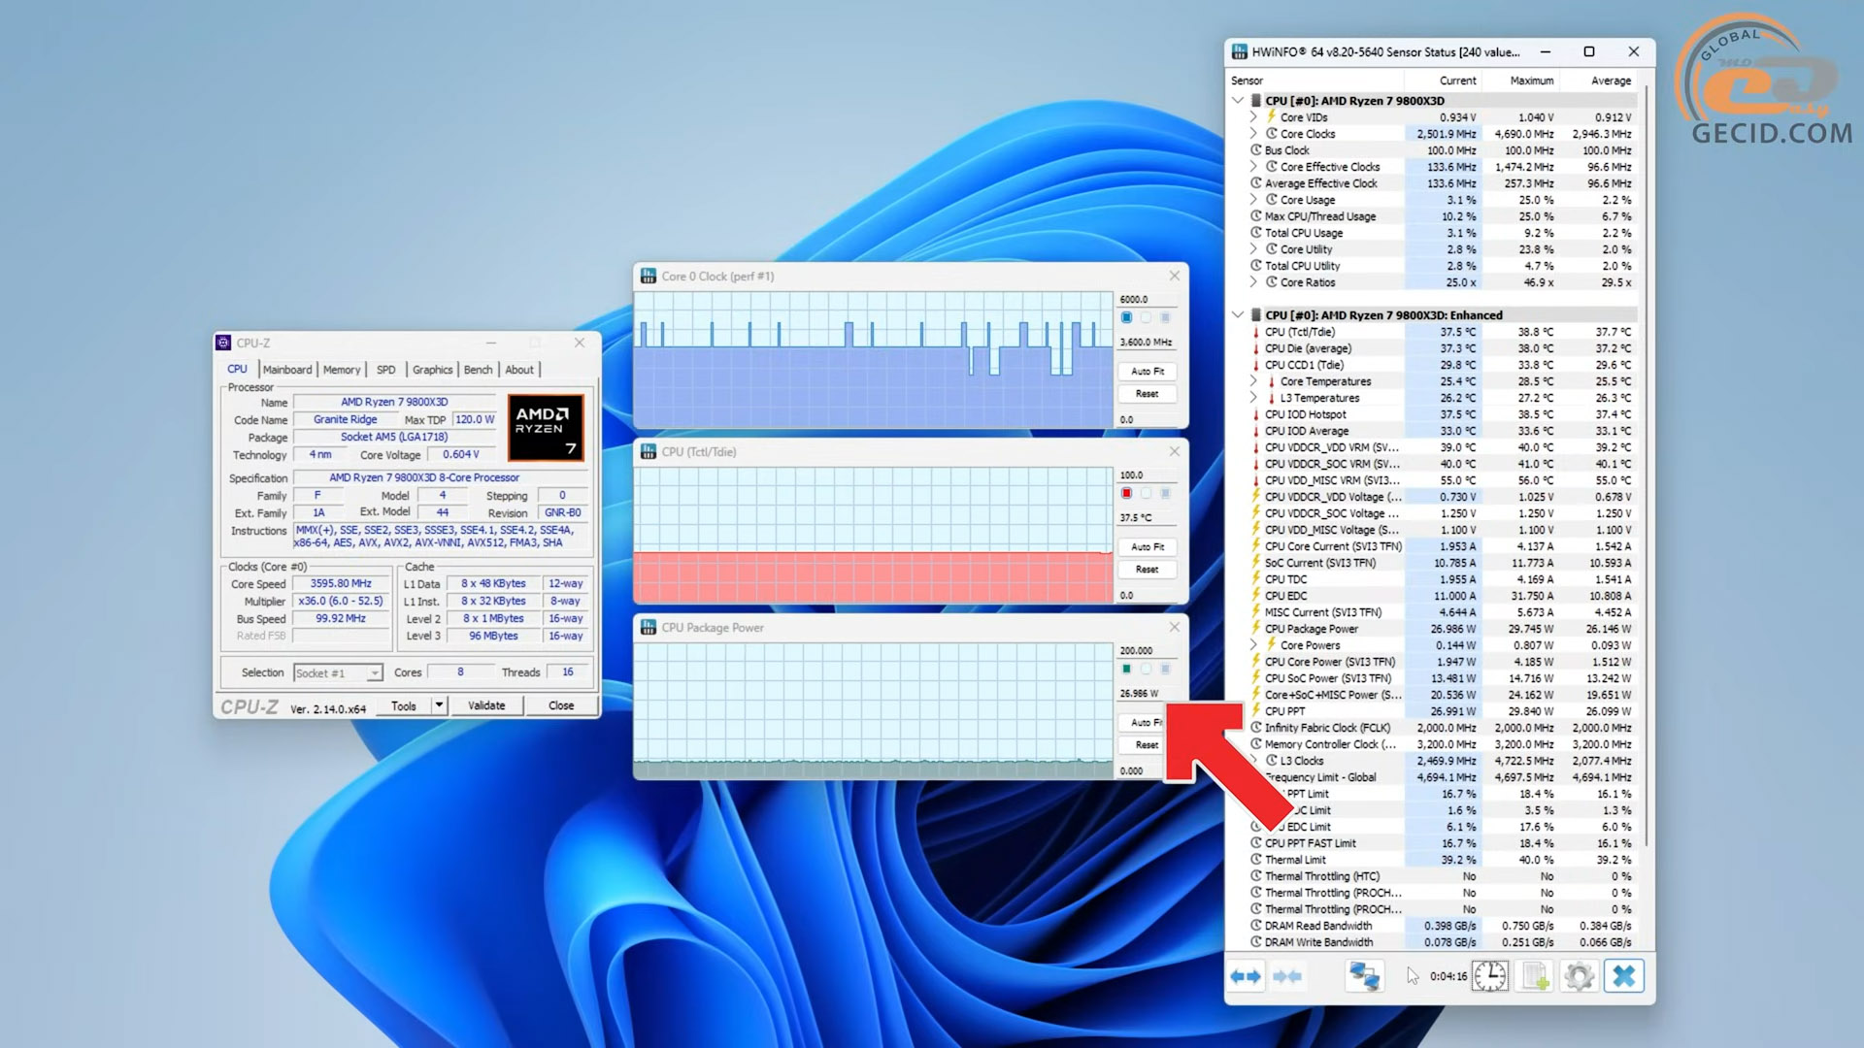Open the Socket #1 selection dropdown in CPU-Z
1864x1048 pixels.
[x=339, y=672]
